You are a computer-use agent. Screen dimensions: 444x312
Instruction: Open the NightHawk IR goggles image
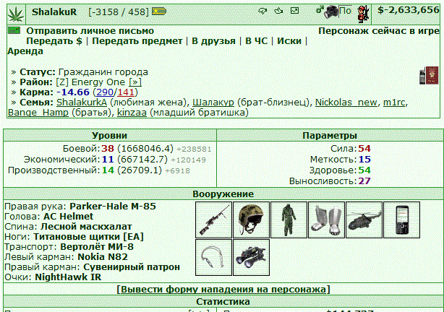tap(251, 257)
